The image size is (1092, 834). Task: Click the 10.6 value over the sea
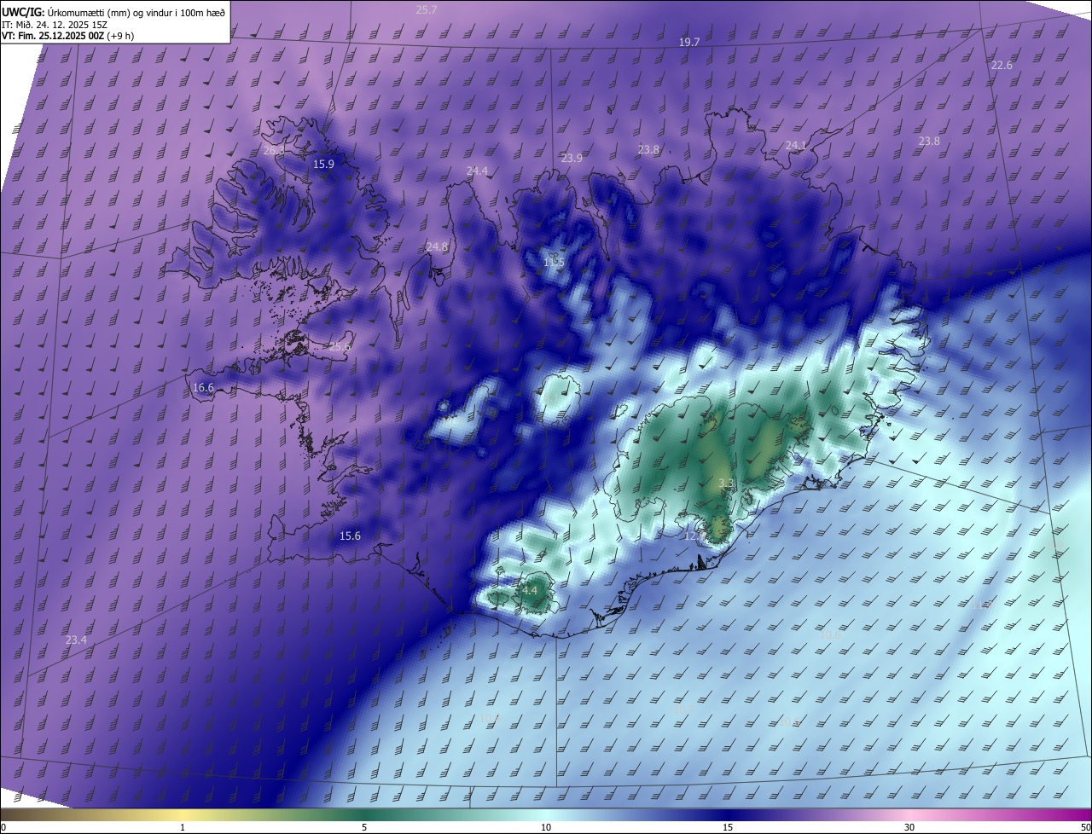829,634
